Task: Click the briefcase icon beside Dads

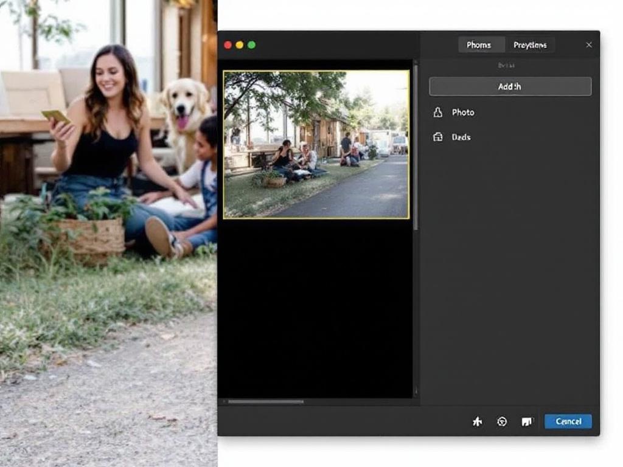Action: pyautogui.click(x=437, y=137)
